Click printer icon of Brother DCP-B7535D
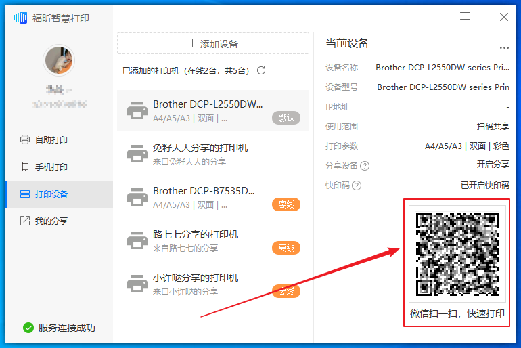This screenshot has width=521, height=348. [x=137, y=197]
